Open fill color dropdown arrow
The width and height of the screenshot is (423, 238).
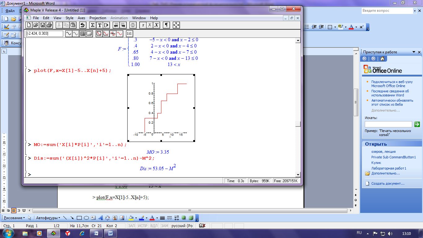136,218
